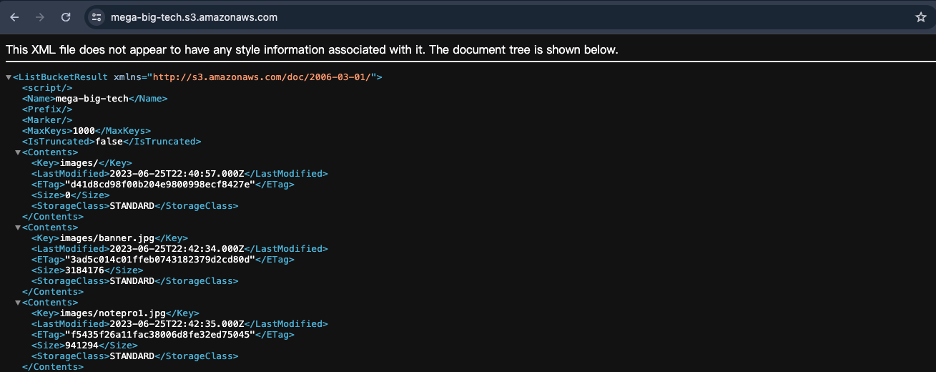936x372 pixels.
Task: Bookmark this page with the star icon
Action: click(920, 17)
